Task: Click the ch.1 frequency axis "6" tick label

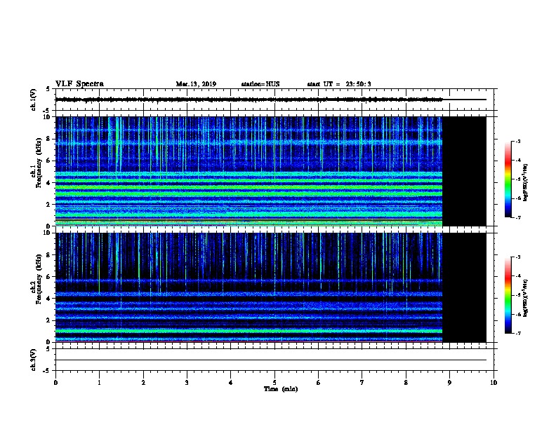Action: (50, 161)
